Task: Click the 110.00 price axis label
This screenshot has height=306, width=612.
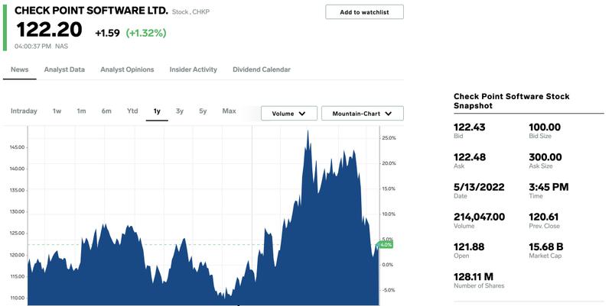Action: [17, 298]
